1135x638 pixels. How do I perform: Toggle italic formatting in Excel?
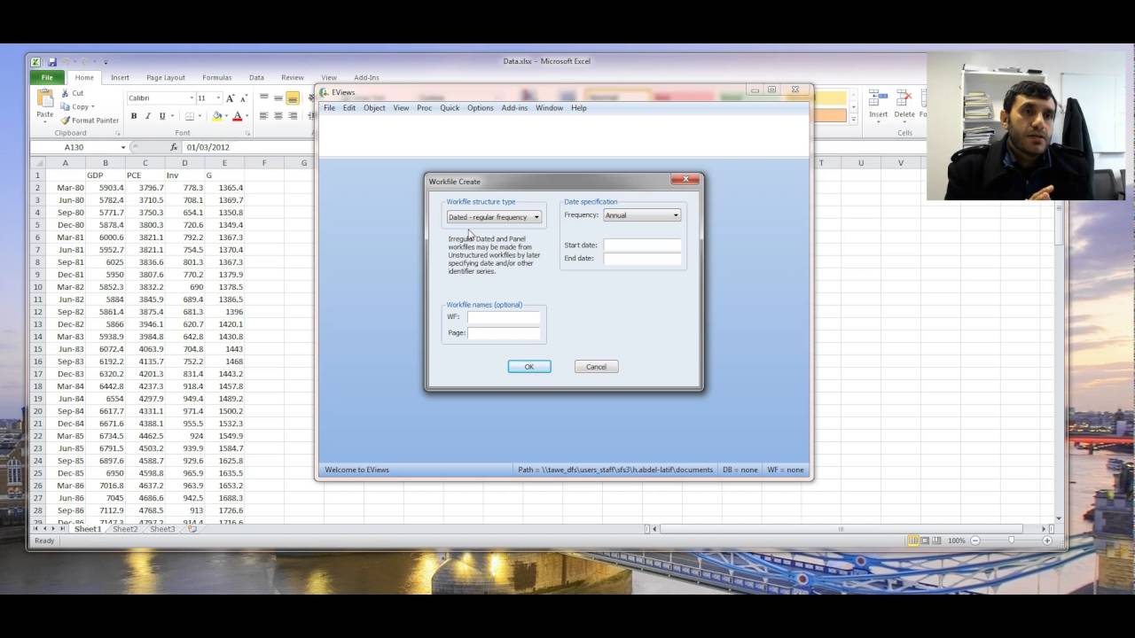147,116
